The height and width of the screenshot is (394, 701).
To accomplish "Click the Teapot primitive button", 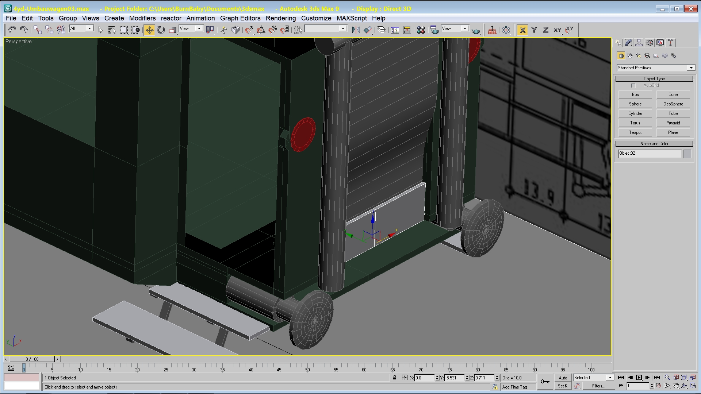I will [x=635, y=132].
